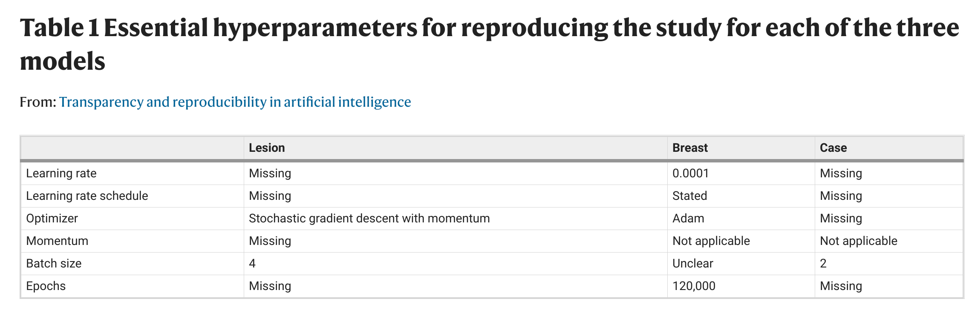Click the Batch size row label
972x310 pixels.
(54, 264)
